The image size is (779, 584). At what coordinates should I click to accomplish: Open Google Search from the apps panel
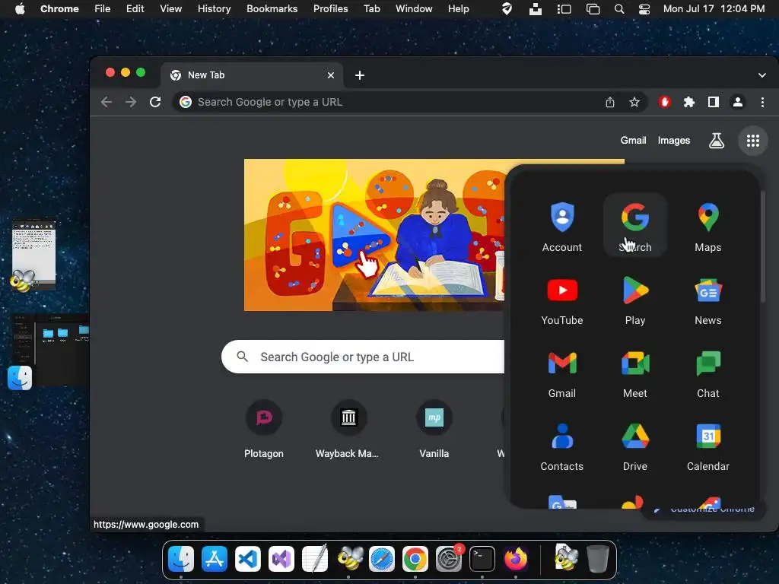(635, 226)
